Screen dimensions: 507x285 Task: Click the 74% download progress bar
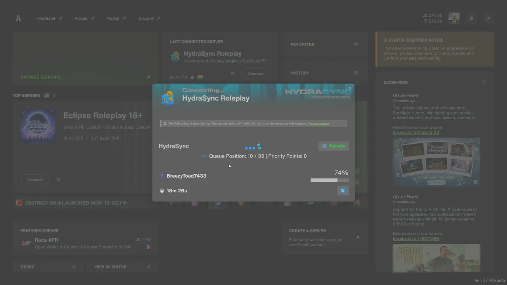330,180
